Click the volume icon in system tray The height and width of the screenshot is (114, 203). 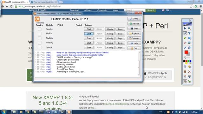click(187, 112)
